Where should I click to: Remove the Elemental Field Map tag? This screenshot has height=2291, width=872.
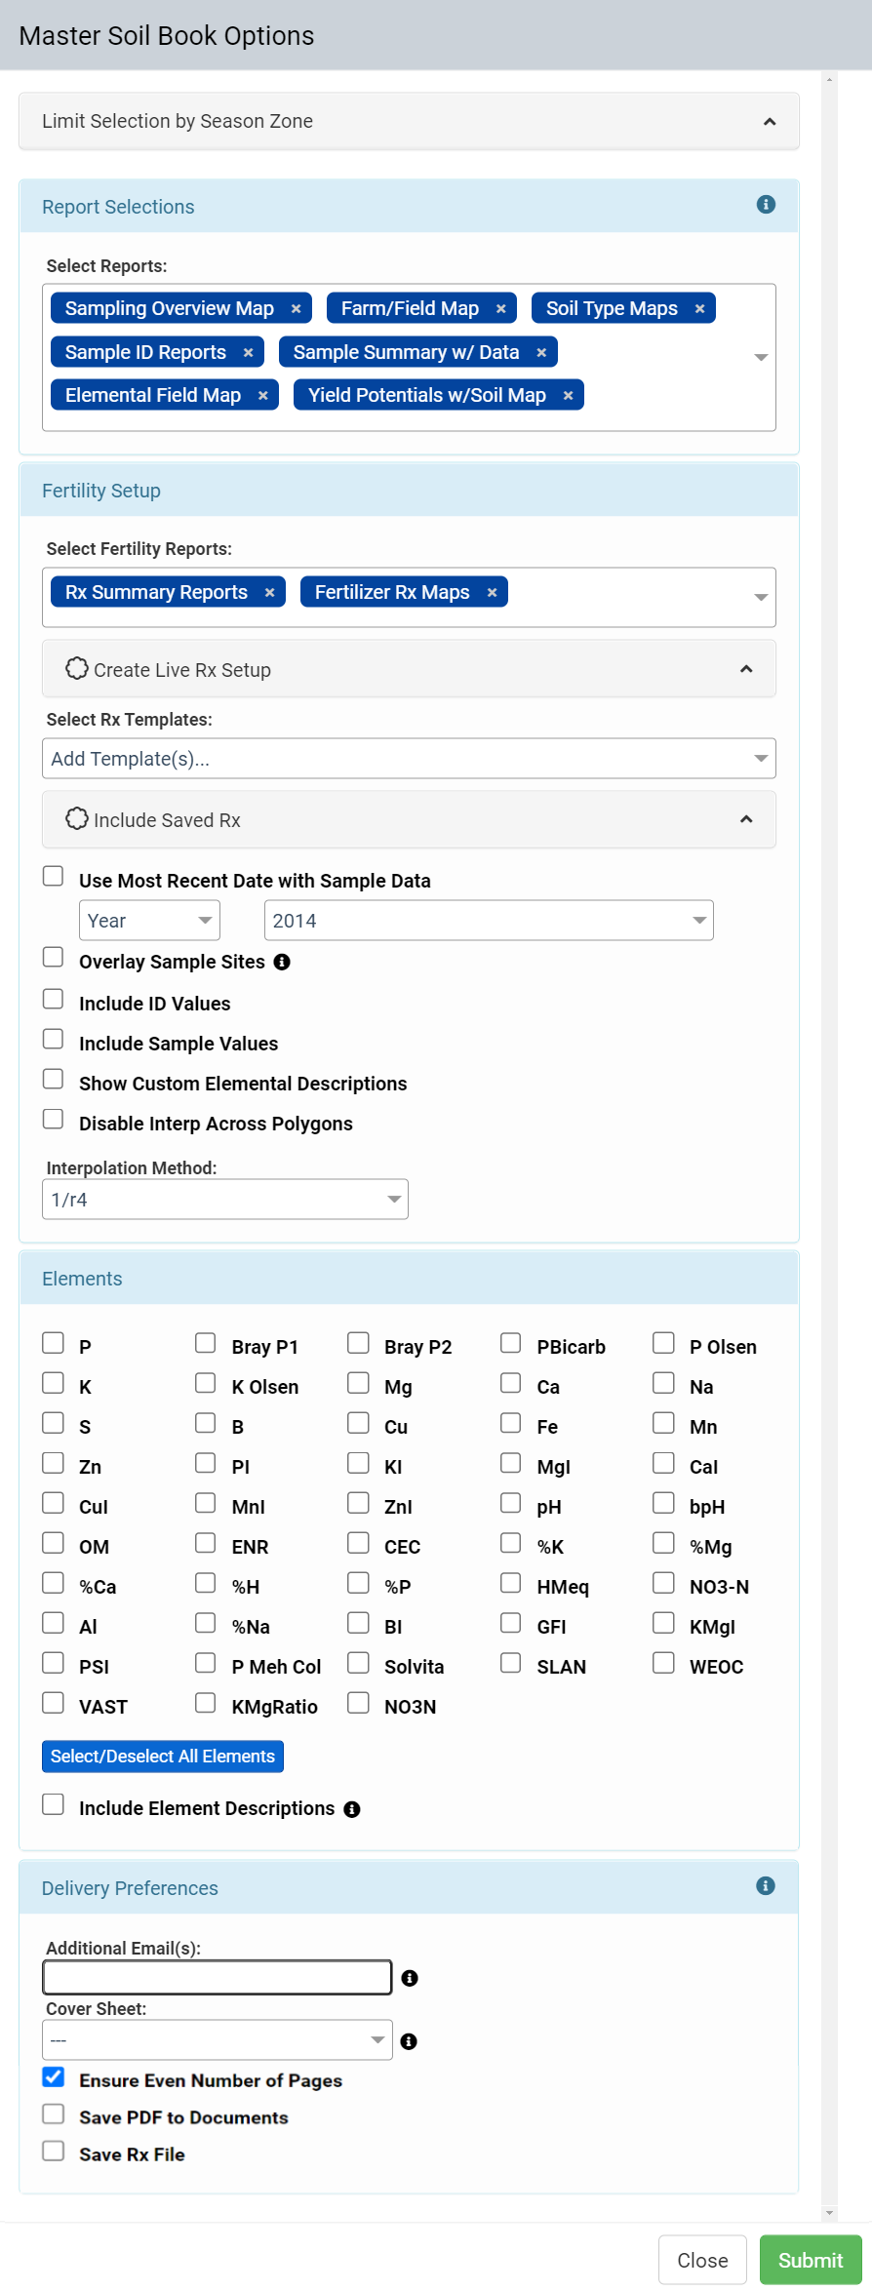(x=262, y=396)
